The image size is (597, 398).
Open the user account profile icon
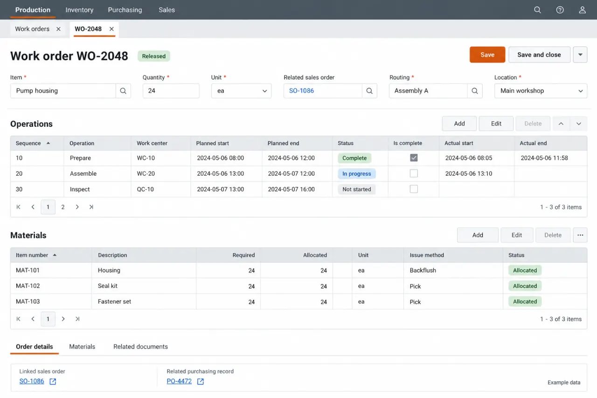pyautogui.click(x=583, y=10)
